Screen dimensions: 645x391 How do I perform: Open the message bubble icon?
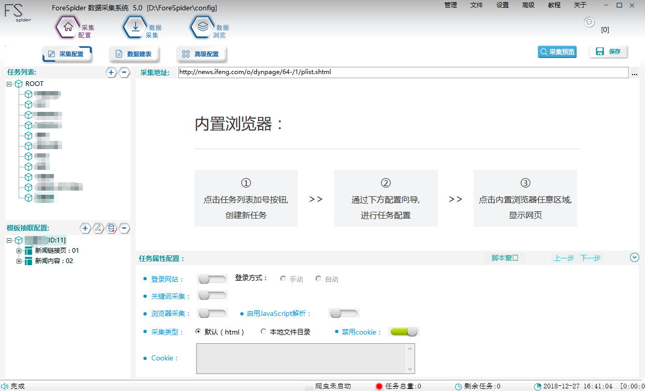pyautogui.click(x=589, y=22)
